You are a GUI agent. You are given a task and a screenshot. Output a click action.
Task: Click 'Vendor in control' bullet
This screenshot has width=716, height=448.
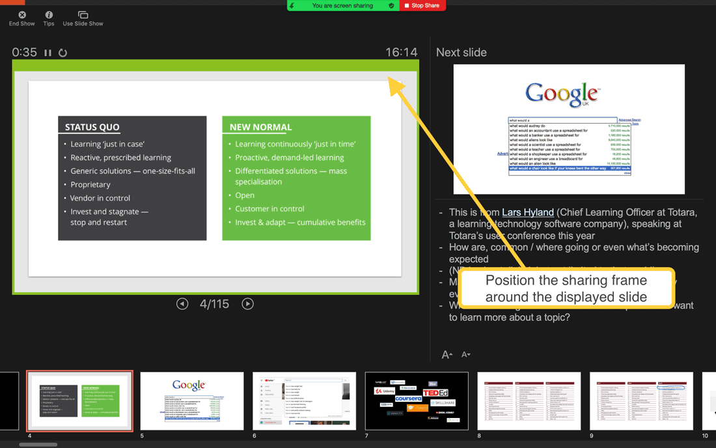pos(100,198)
